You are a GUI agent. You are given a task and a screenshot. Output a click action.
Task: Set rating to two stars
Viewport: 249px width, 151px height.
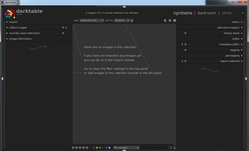76,148
